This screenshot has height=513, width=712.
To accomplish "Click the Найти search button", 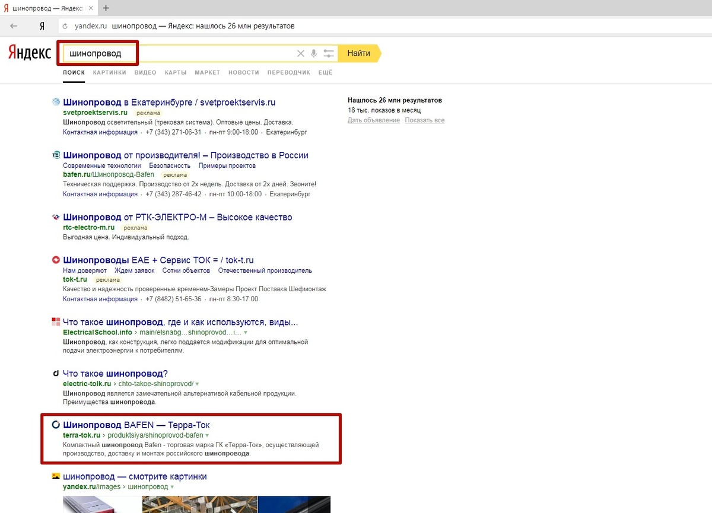I will coord(361,53).
